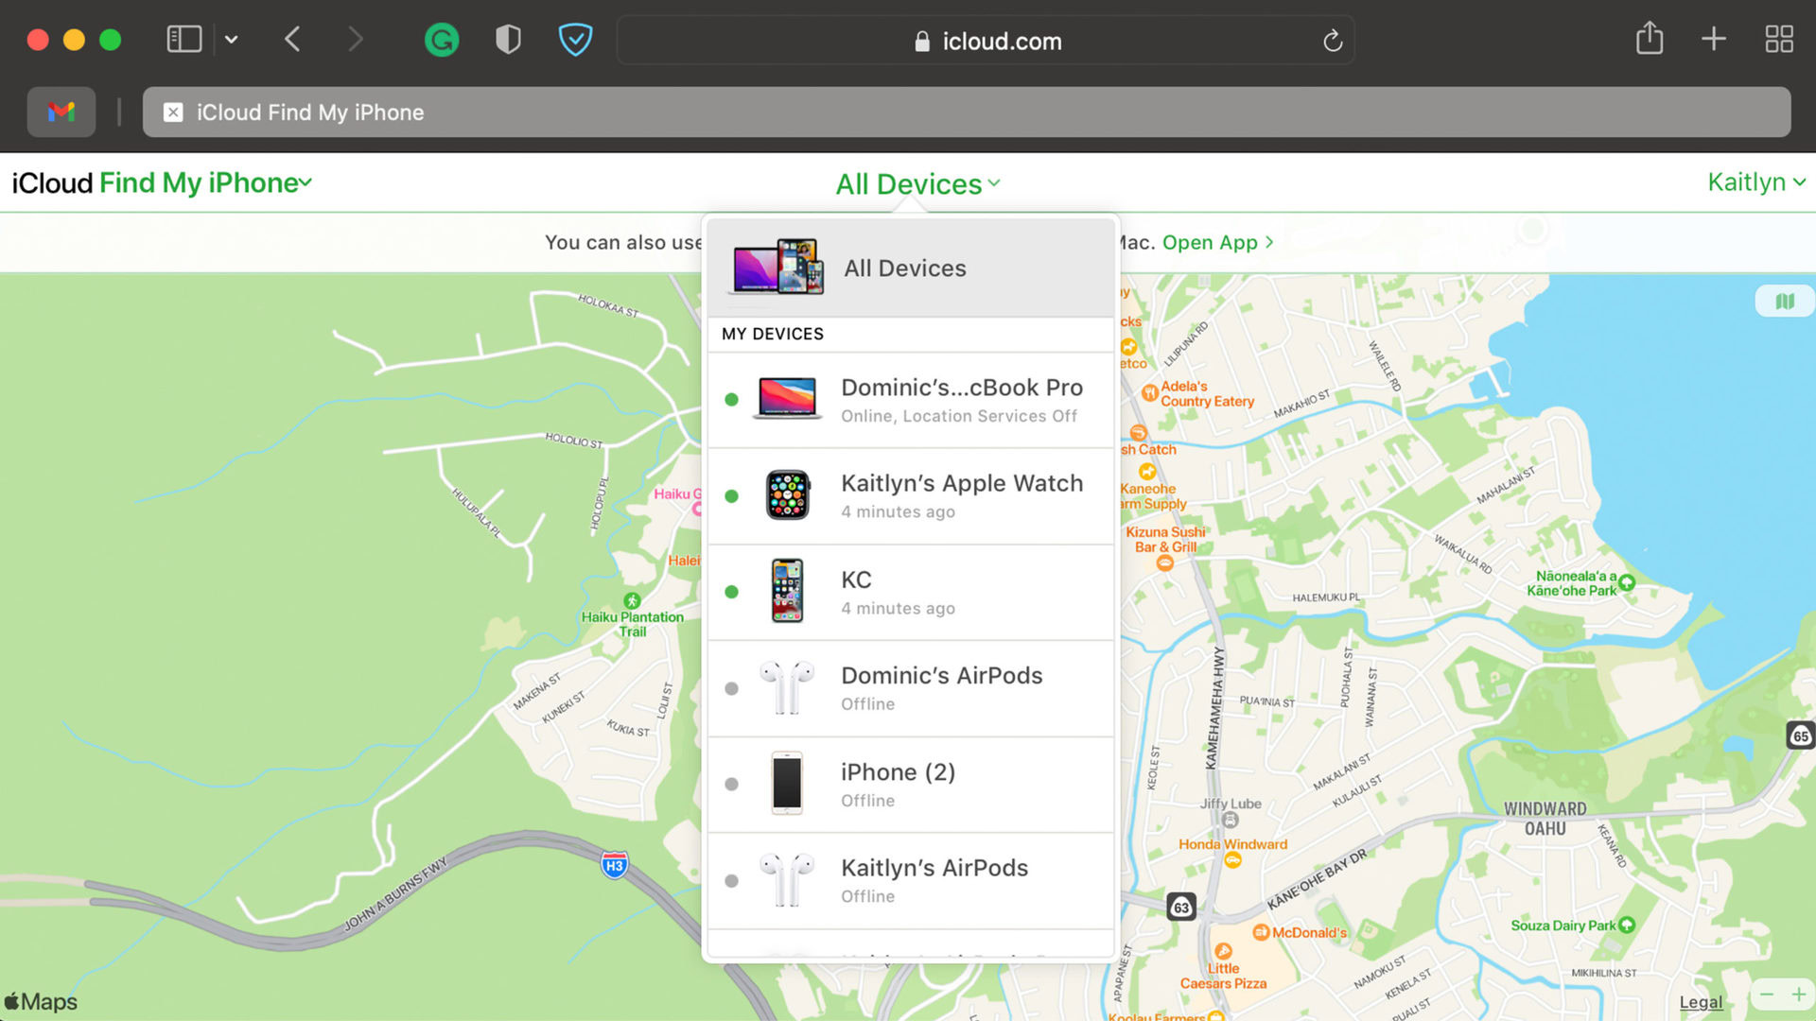This screenshot has width=1816, height=1021.
Task: Click the blue checkmark shield extension
Action: click(x=575, y=40)
